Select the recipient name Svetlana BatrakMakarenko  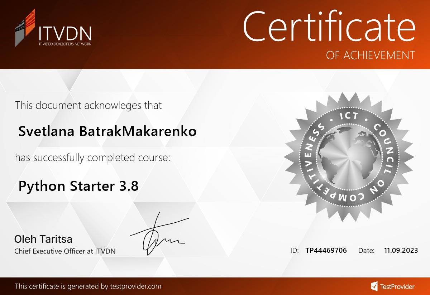(x=107, y=131)
